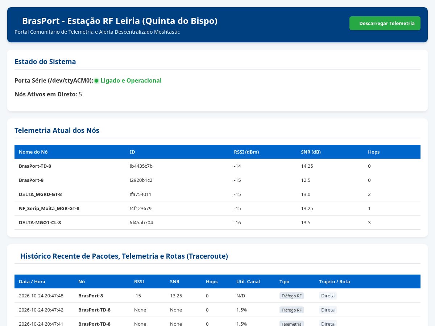Click the 'Trajeto / Rota' column header

(x=335, y=281)
